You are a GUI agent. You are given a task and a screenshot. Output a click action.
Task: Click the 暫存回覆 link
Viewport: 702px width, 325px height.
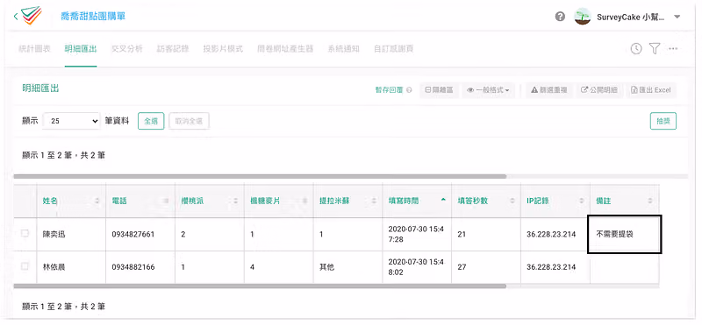pos(389,90)
